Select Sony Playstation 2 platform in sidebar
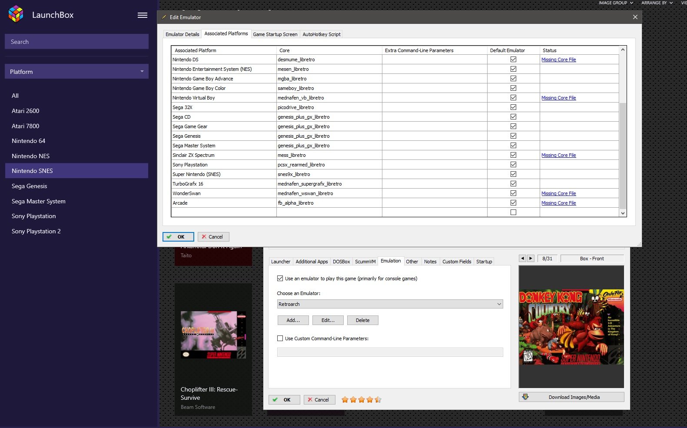This screenshot has height=428, width=687. pyautogui.click(x=76, y=231)
